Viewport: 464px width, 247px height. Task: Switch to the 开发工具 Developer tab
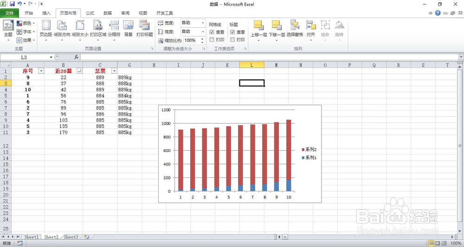(165, 13)
